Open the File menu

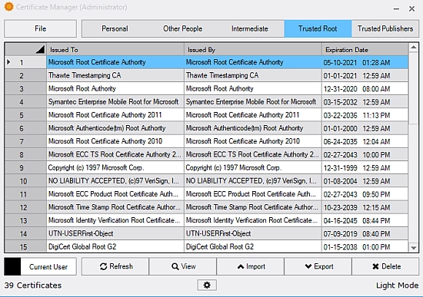click(x=41, y=28)
